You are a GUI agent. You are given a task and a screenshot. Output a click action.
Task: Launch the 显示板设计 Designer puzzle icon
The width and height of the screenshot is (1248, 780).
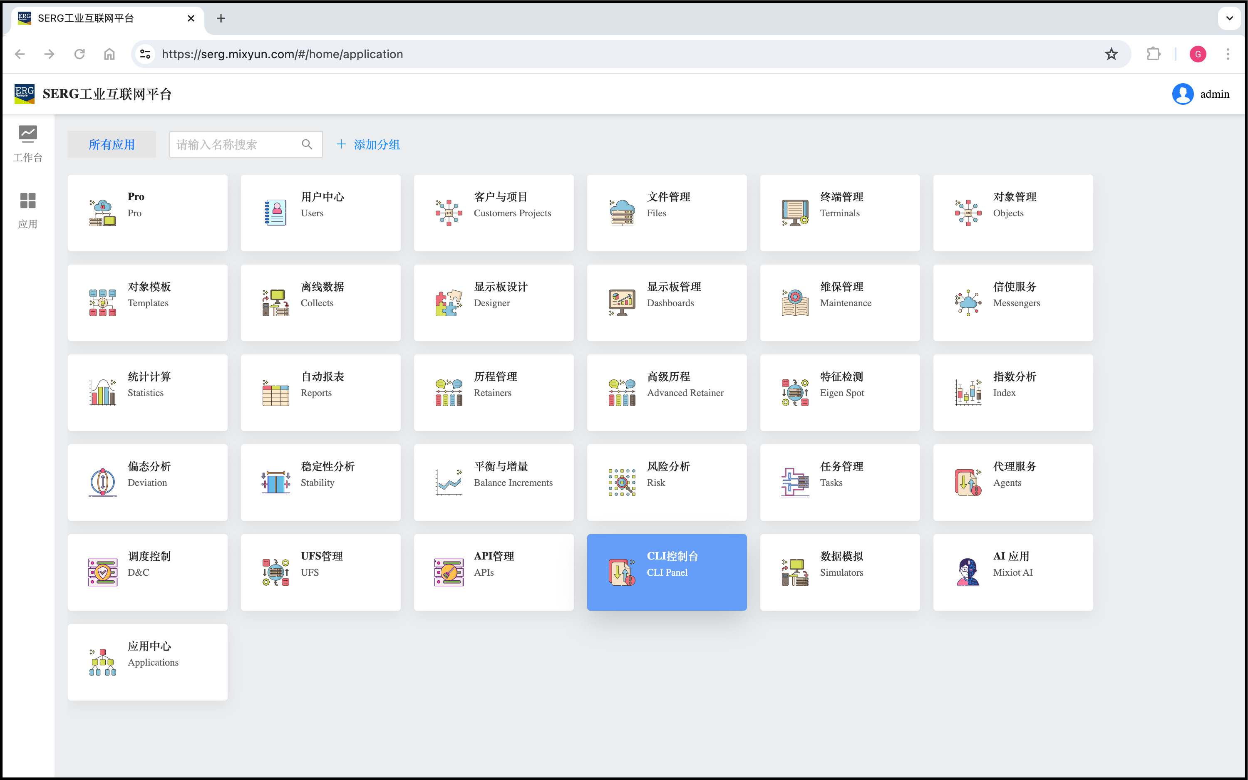point(448,302)
